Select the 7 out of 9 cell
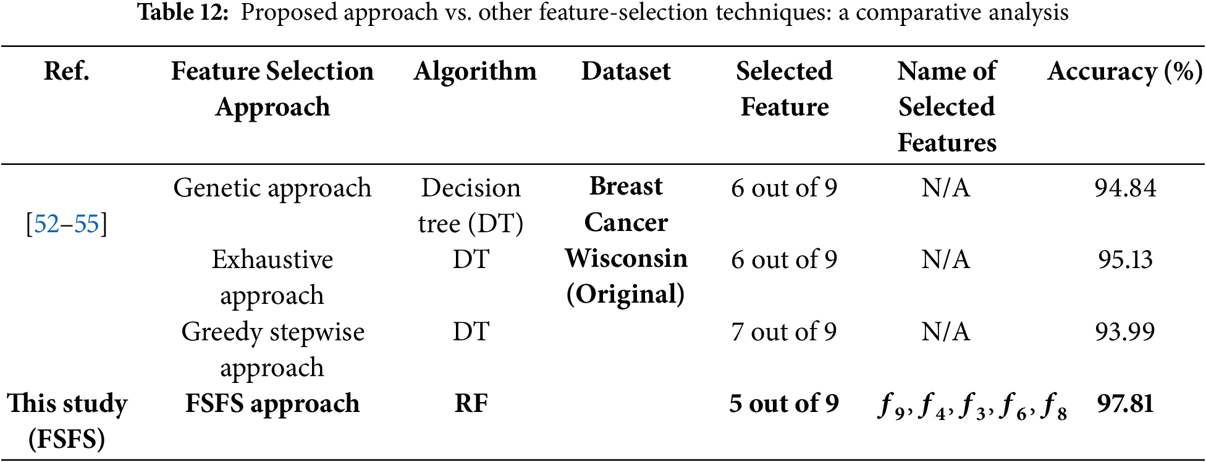Viewport: 1206px width, 462px height. [x=784, y=332]
